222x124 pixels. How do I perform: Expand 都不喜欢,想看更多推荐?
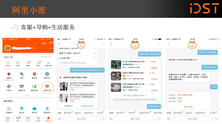135,96
